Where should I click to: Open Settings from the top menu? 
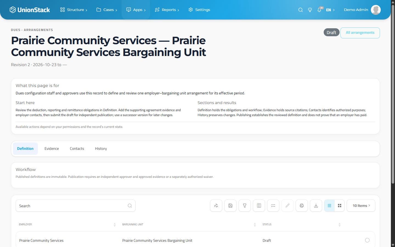199,10
